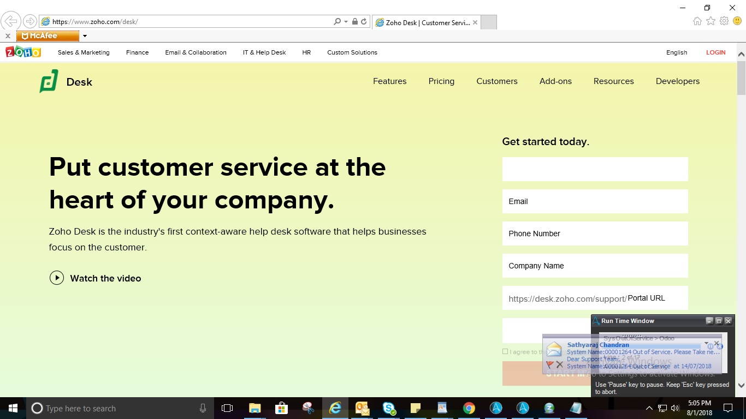Refresh the page with the reload icon

(x=364, y=22)
